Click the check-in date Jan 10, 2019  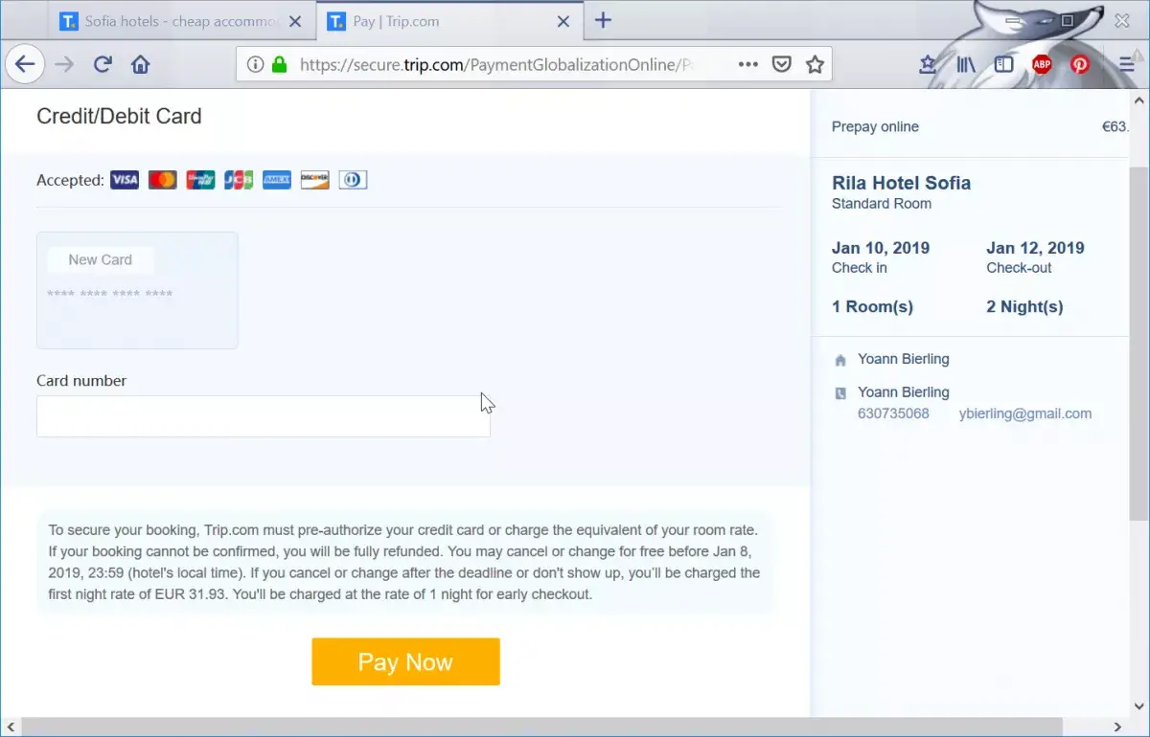[881, 248]
